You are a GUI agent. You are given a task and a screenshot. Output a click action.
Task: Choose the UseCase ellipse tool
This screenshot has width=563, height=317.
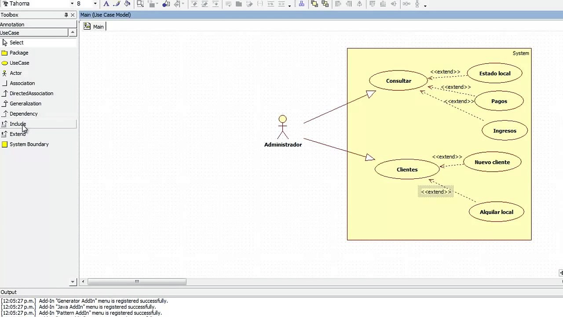tap(38, 63)
